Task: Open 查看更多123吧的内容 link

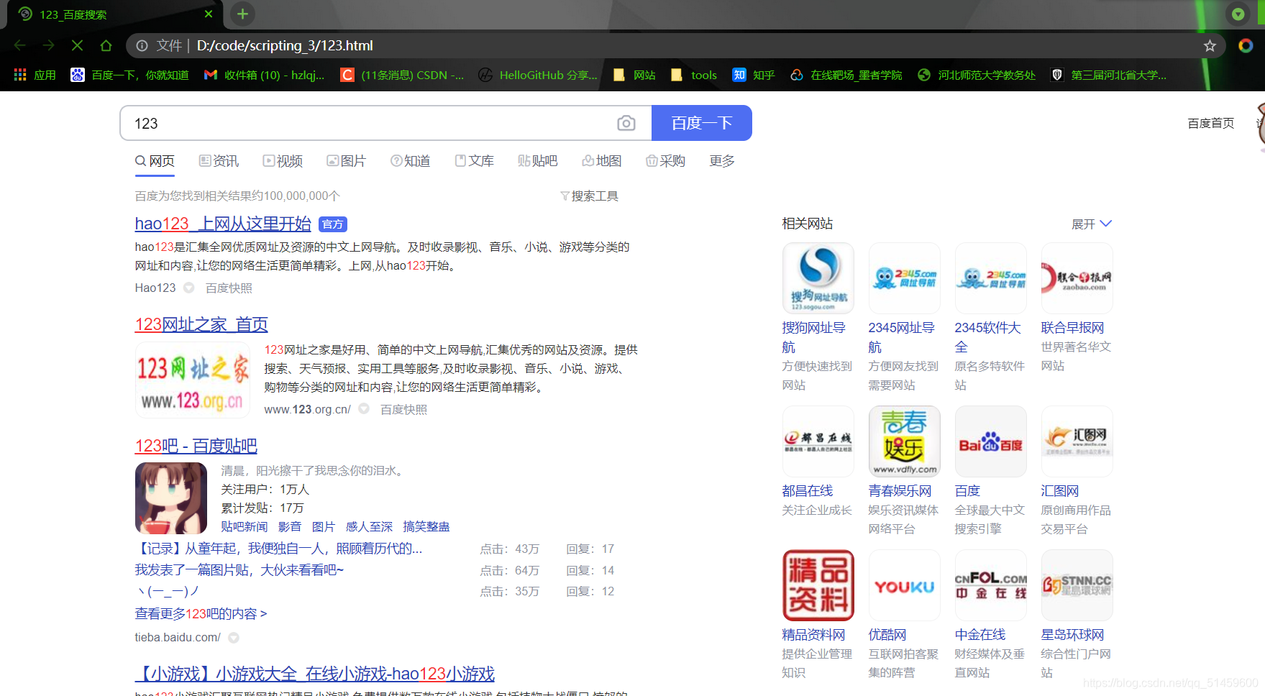Action: pyautogui.click(x=201, y=614)
